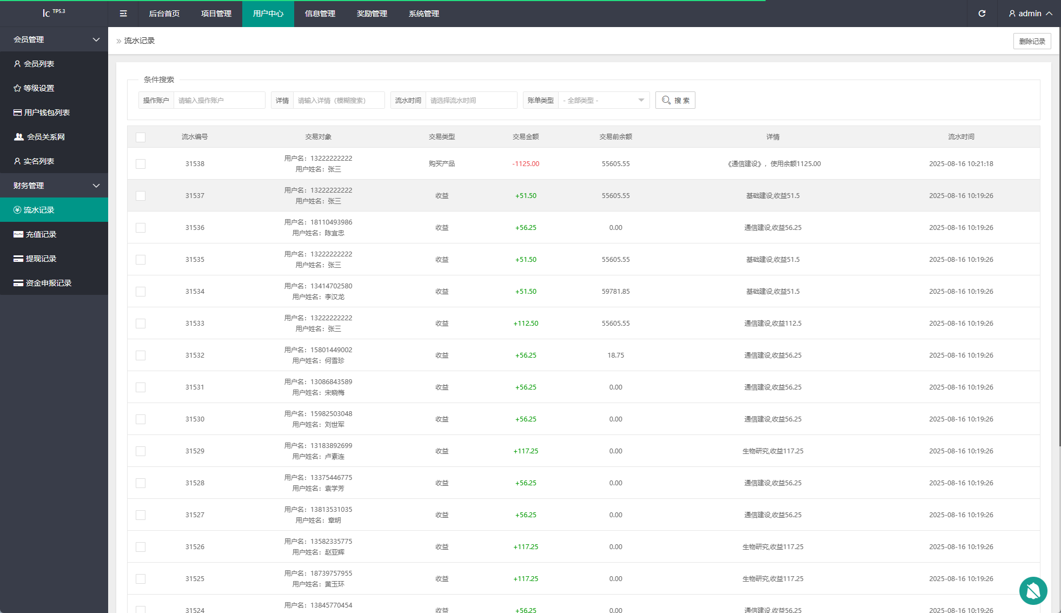Open 充值记录 sidebar icon item

pyautogui.click(x=18, y=234)
